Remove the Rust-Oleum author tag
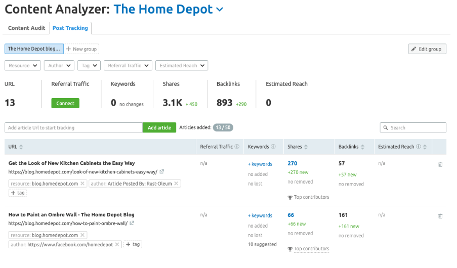This screenshot has height=268, width=457. (177, 184)
